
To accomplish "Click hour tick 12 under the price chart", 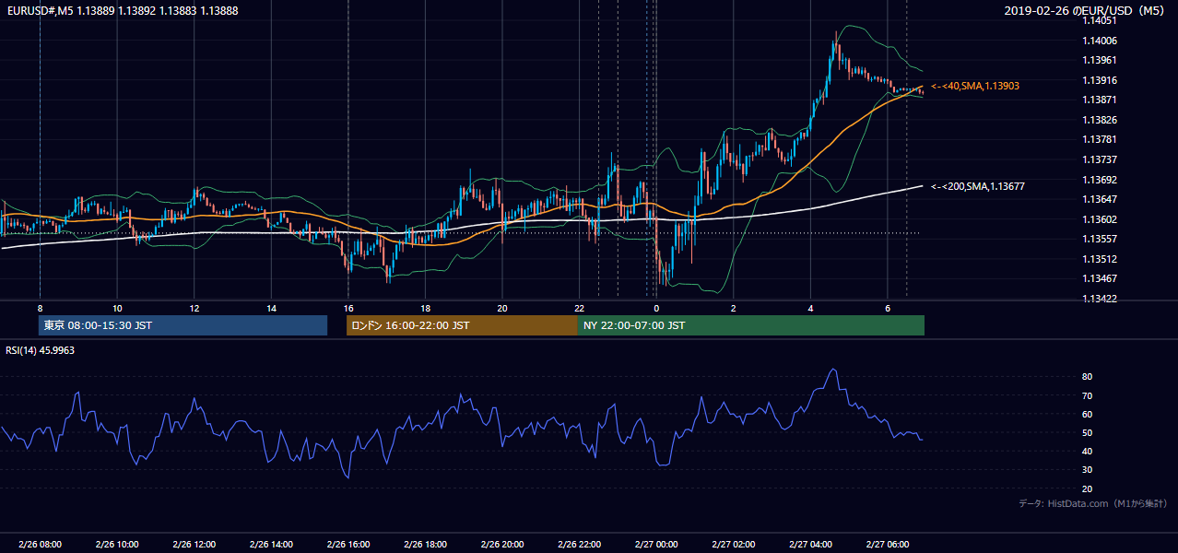I will click(x=194, y=308).
